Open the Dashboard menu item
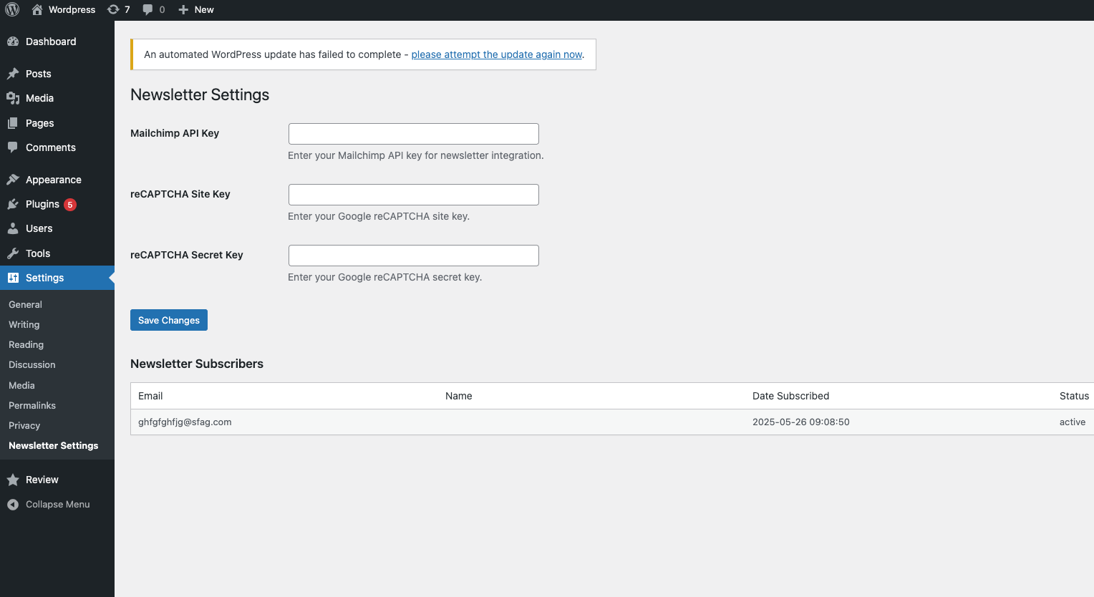Screen dimensions: 1094x597 (51, 42)
